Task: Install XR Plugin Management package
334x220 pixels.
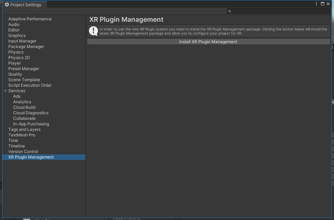Action: pyautogui.click(x=209, y=42)
